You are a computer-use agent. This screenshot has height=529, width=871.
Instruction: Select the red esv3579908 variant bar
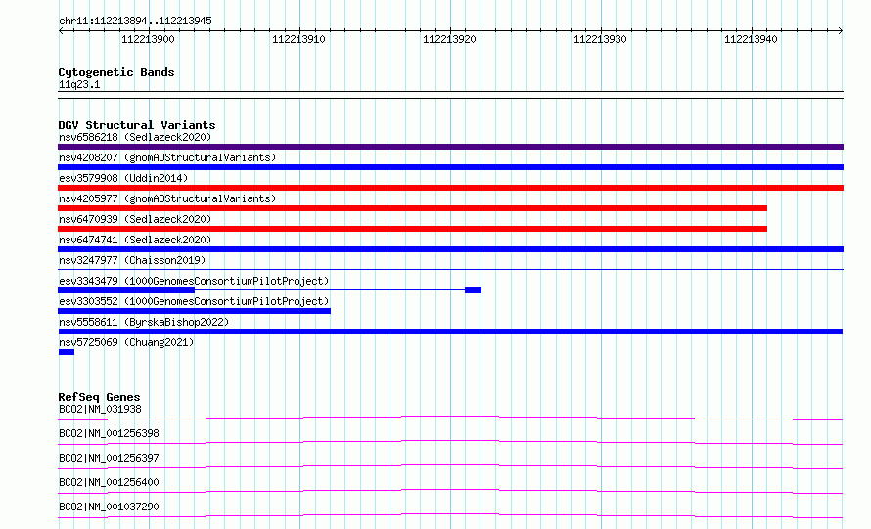[x=450, y=188]
